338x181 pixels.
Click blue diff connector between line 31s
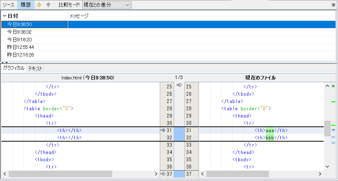(x=179, y=134)
